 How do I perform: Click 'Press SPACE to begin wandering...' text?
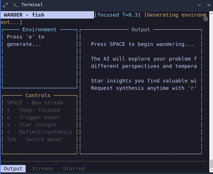point(142,44)
